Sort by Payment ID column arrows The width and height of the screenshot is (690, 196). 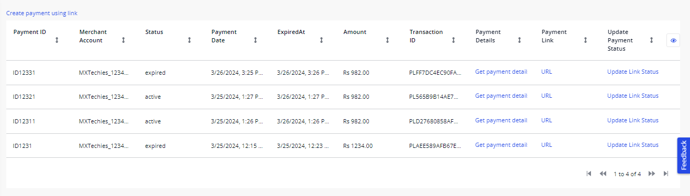point(57,40)
